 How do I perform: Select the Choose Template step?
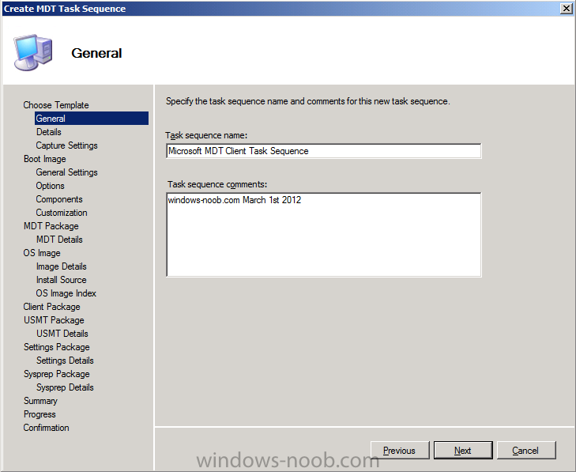[56, 105]
